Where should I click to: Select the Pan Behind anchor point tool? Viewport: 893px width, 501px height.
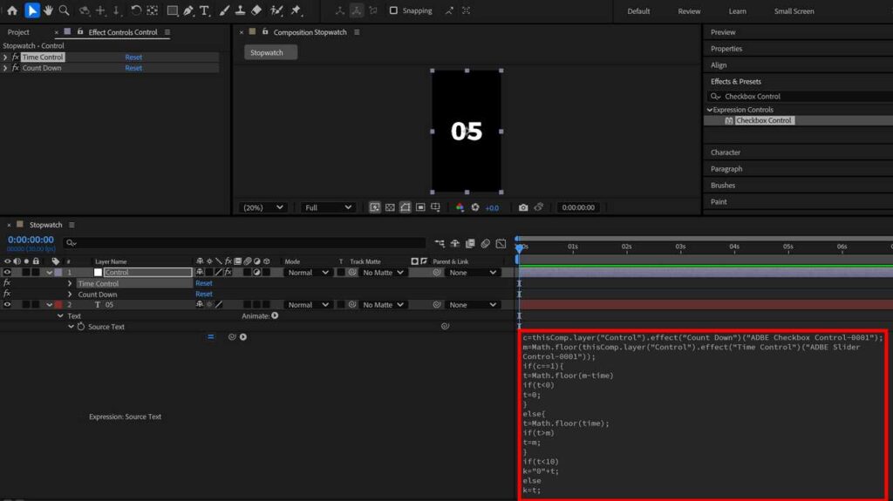(x=152, y=10)
